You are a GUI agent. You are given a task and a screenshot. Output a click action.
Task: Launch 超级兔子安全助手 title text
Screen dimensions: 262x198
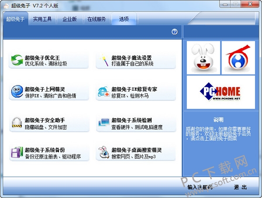[x=45, y=120]
